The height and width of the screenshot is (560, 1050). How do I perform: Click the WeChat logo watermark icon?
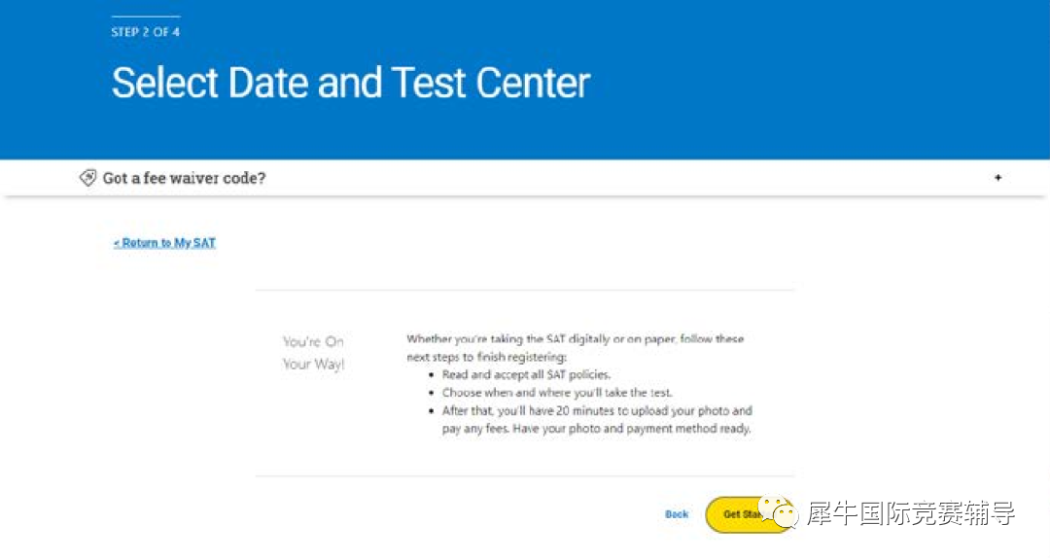coord(778,511)
